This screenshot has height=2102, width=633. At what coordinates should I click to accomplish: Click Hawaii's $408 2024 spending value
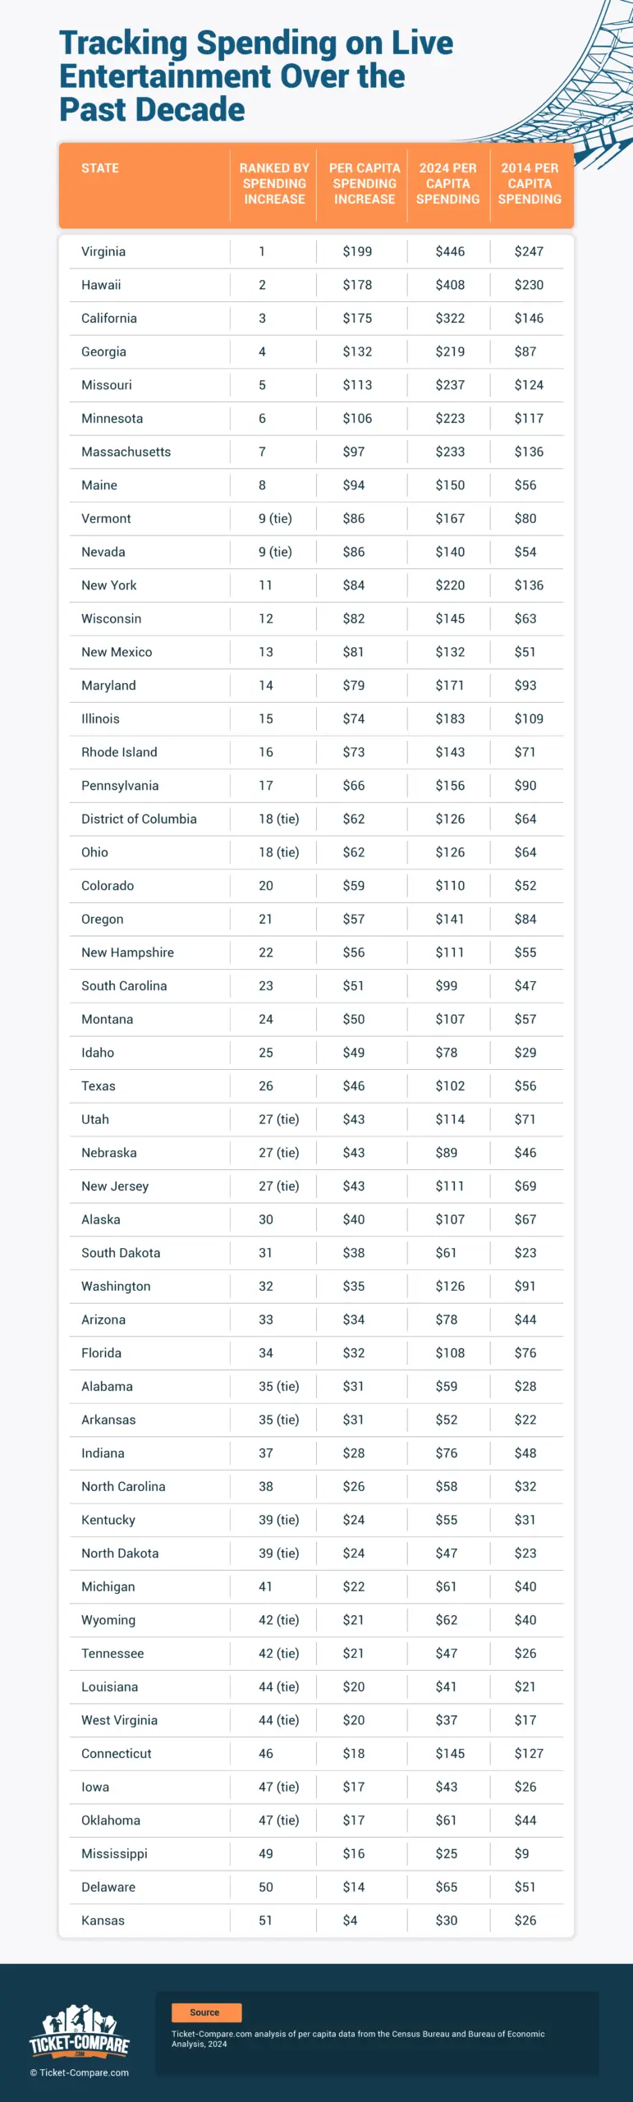(450, 285)
